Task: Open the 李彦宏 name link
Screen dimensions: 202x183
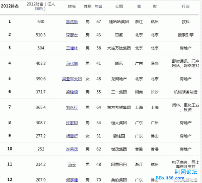Action: (72, 35)
